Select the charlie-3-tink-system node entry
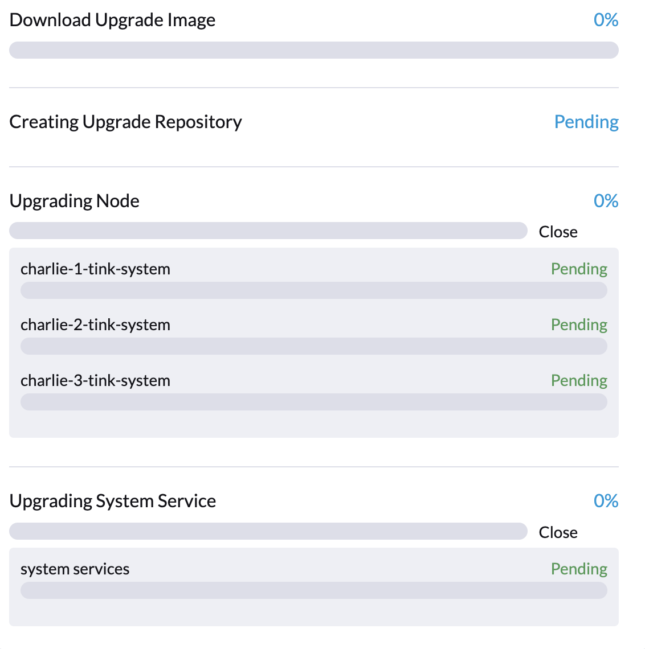Image resolution: width=645 pixels, height=649 pixels. click(x=95, y=380)
